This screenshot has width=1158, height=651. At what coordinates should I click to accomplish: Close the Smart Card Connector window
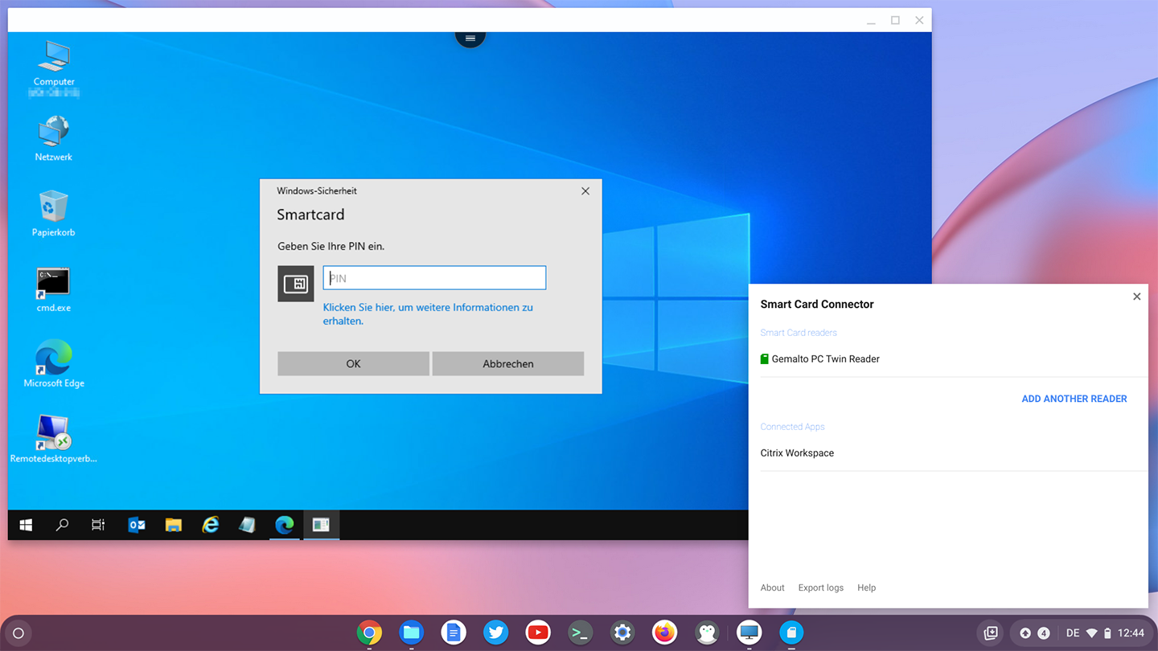(1137, 297)
